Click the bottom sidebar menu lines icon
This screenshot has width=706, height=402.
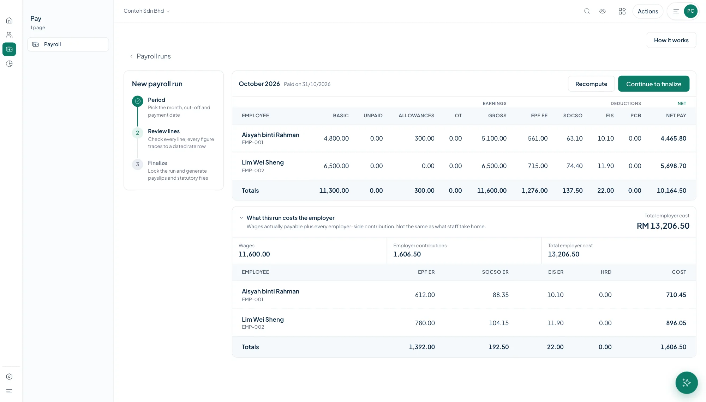click(x=9, y=391)
